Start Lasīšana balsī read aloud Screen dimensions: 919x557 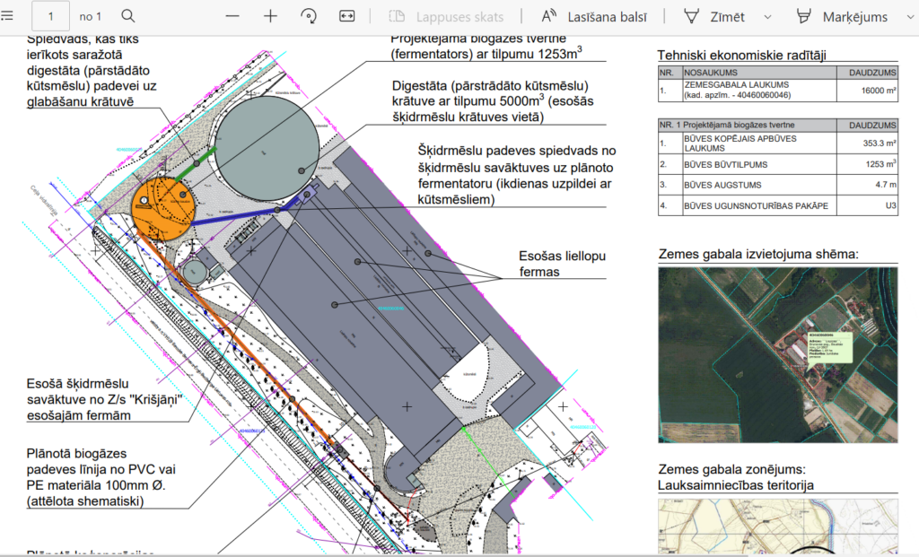pos(596,16)
